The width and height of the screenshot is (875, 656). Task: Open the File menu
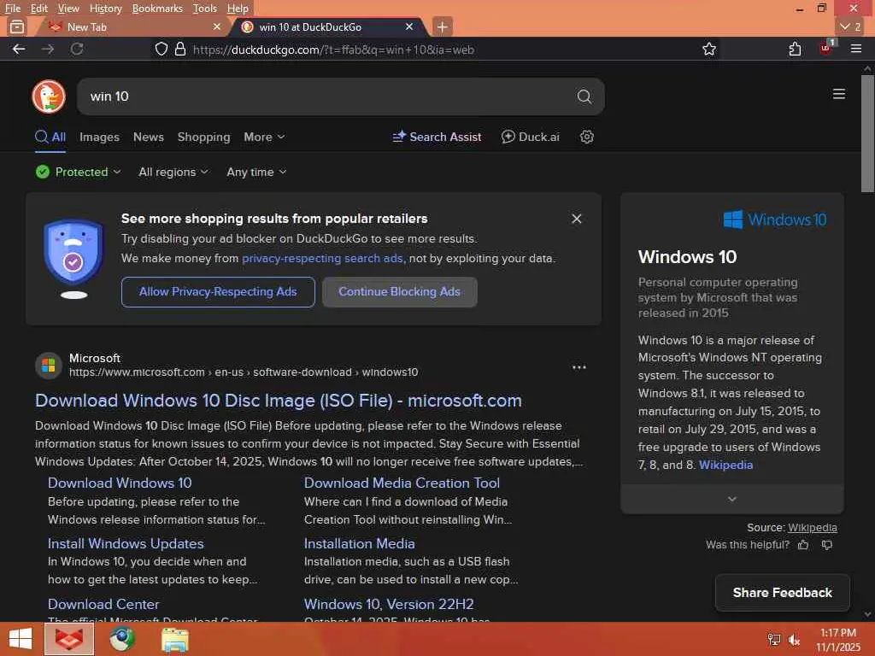(x=12, y=9)
